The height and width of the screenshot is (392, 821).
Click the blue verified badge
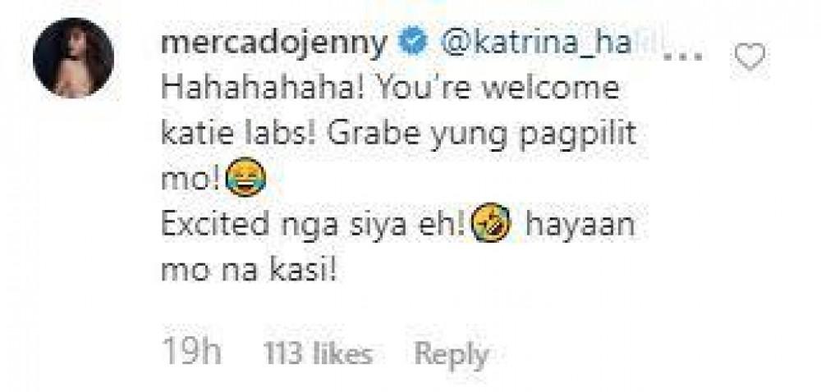tap(414, 44)
